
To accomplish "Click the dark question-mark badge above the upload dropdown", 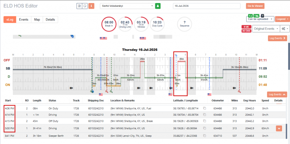I will pyautogui.click(x=262, y=16).
